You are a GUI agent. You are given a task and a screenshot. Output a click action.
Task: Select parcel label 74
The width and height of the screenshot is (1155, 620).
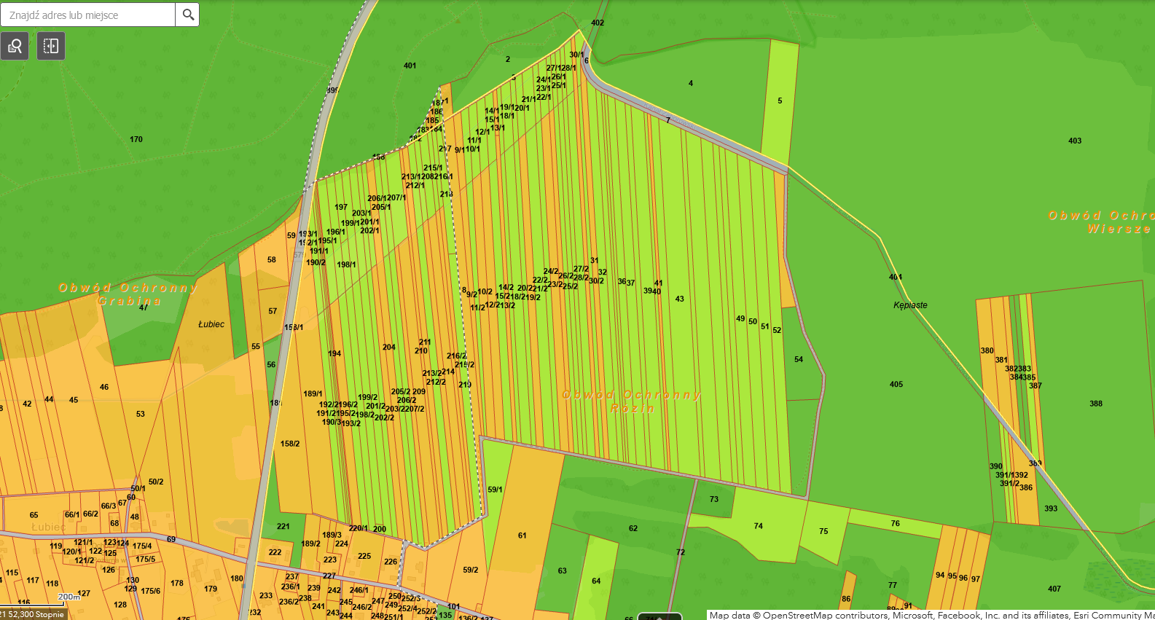(759, 525)
